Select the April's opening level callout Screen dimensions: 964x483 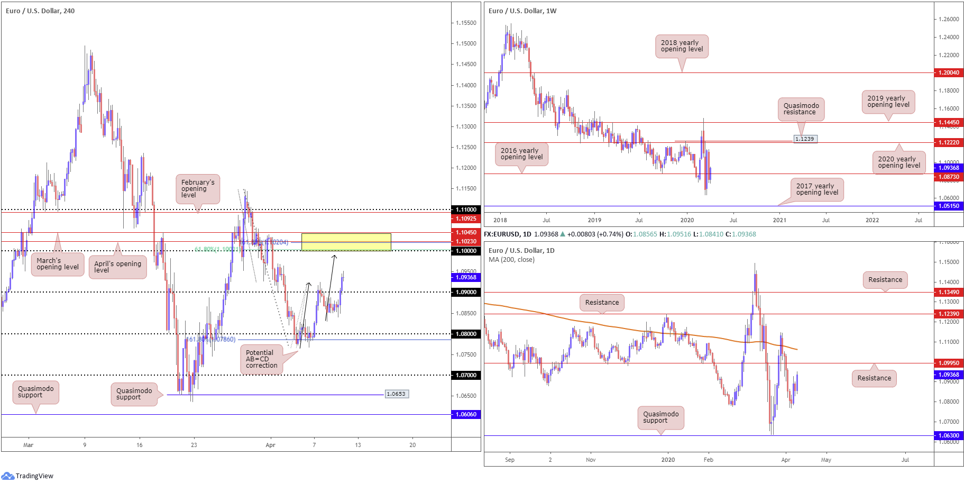(x=117, y=267)
